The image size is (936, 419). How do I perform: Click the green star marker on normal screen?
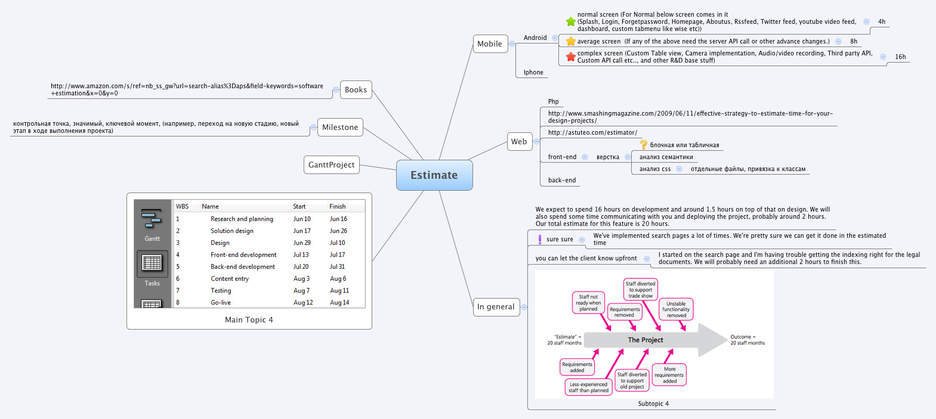click(x=571, y=22)
